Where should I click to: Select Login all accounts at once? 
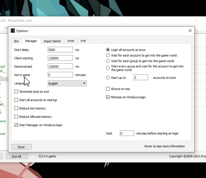pos(108,50)
